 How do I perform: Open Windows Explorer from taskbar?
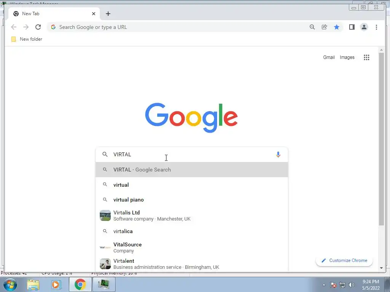(33, 284)
